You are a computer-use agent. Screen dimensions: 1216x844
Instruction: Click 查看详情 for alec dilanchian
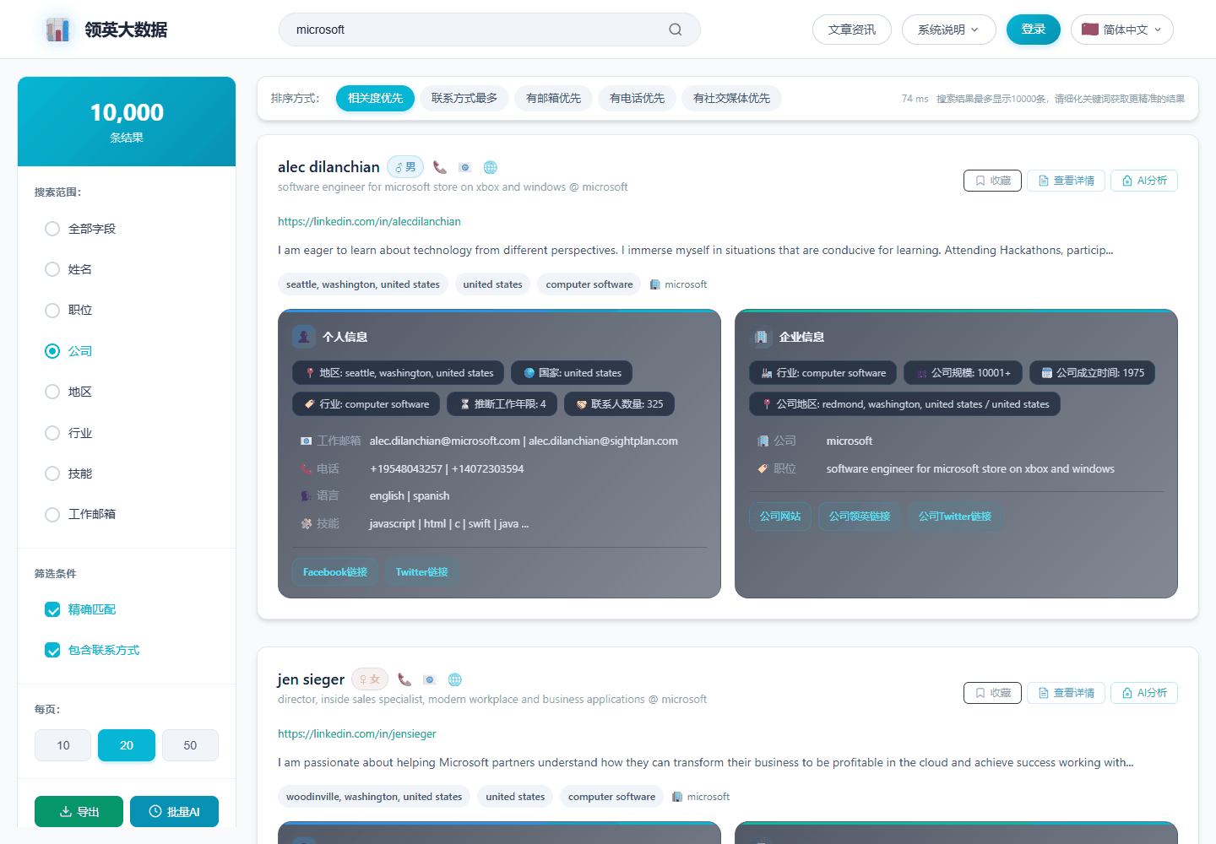pos(1066,181)
